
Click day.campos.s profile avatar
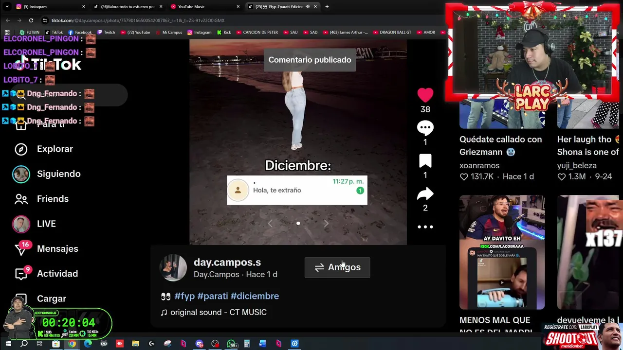[173, 267]
